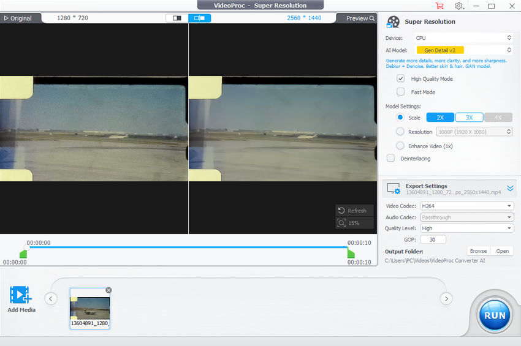The width and height of the screenshot is (521, 346).
Task: Click the Super Resolution film reel icon
Action: coord(393,22)
